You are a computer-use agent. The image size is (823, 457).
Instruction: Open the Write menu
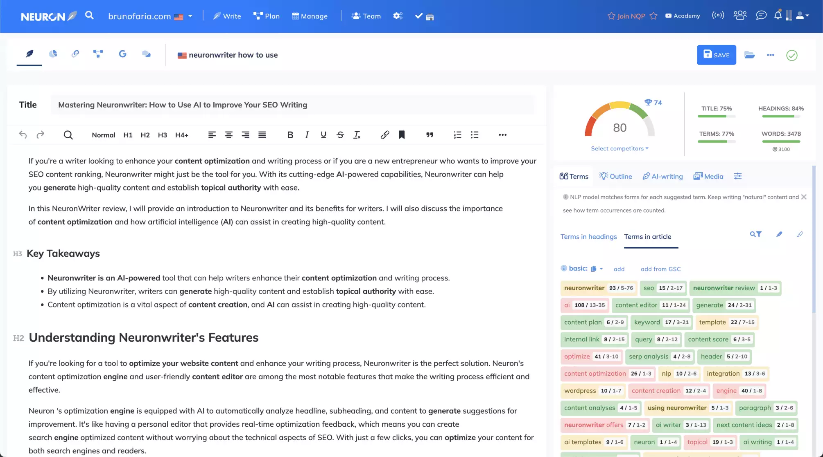click(x=227, y=16)
